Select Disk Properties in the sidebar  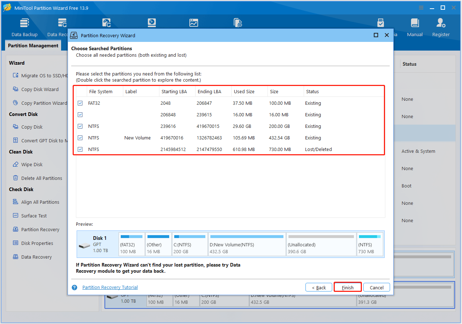tap(37, 243)
